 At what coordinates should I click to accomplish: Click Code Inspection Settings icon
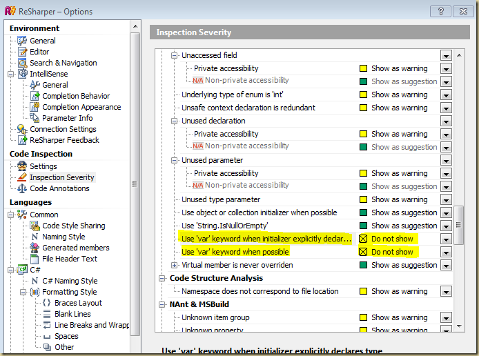(22, 166)
